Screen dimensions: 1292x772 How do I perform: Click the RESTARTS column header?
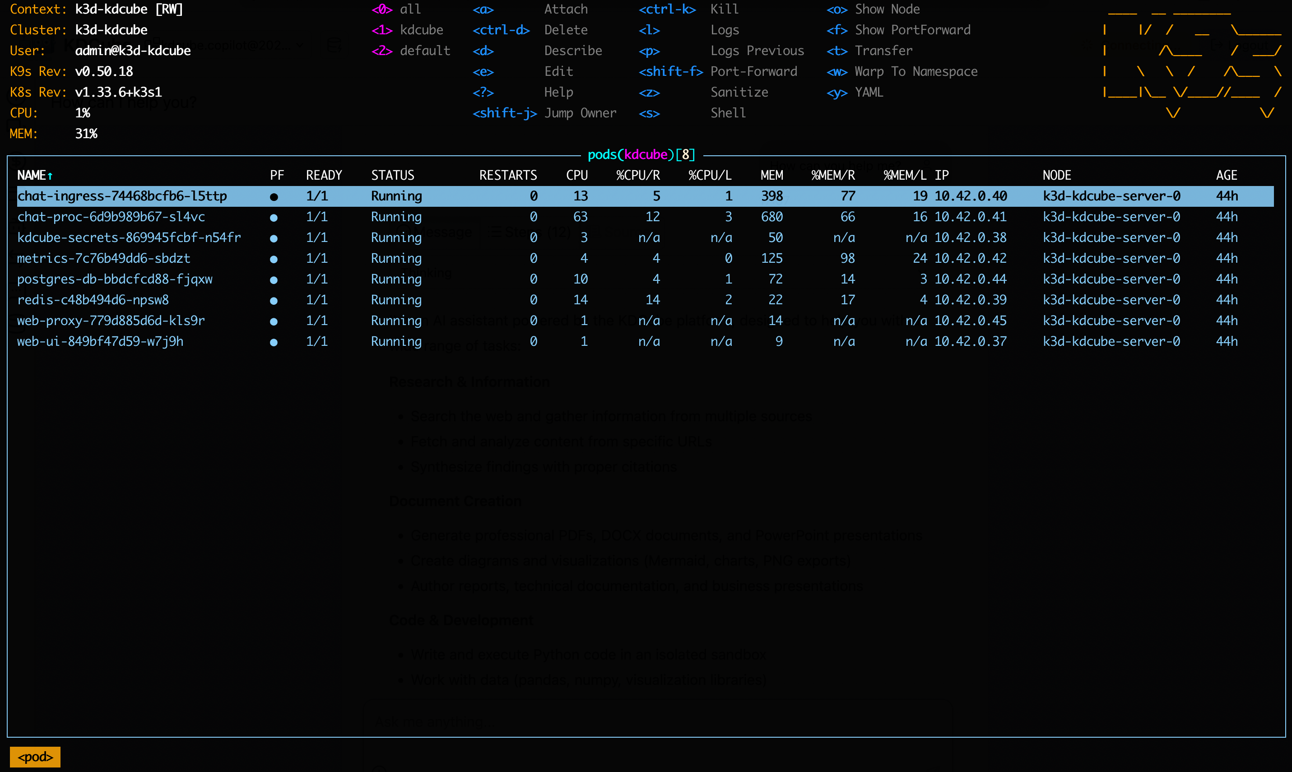pos(508,175)
